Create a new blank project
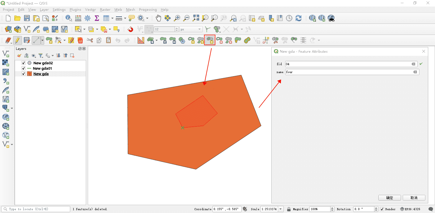The height and width of the screenshot is (213, 435). 8,18
